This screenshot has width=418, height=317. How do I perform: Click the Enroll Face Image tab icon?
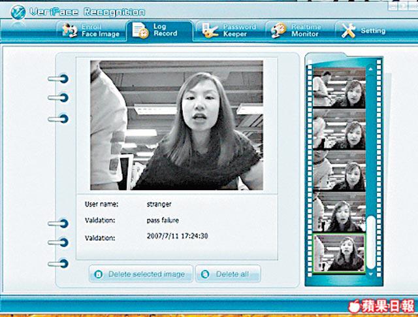pos(70,30)
